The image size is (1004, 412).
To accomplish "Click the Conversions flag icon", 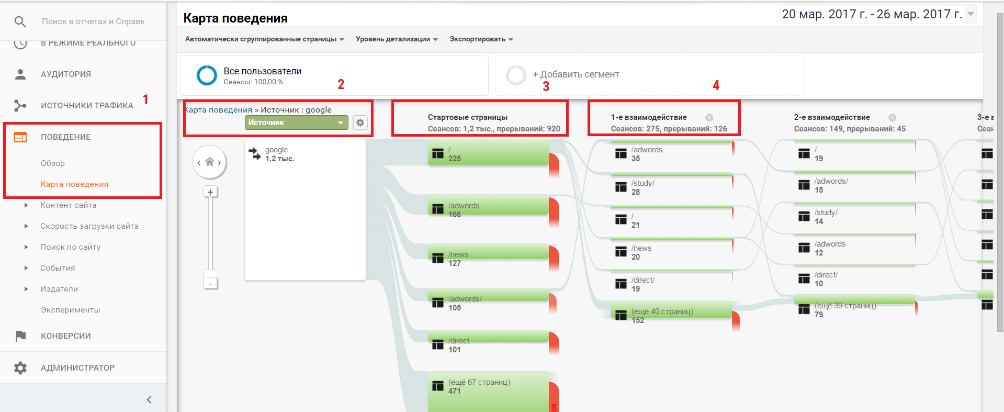I will [x=20, y=336].
